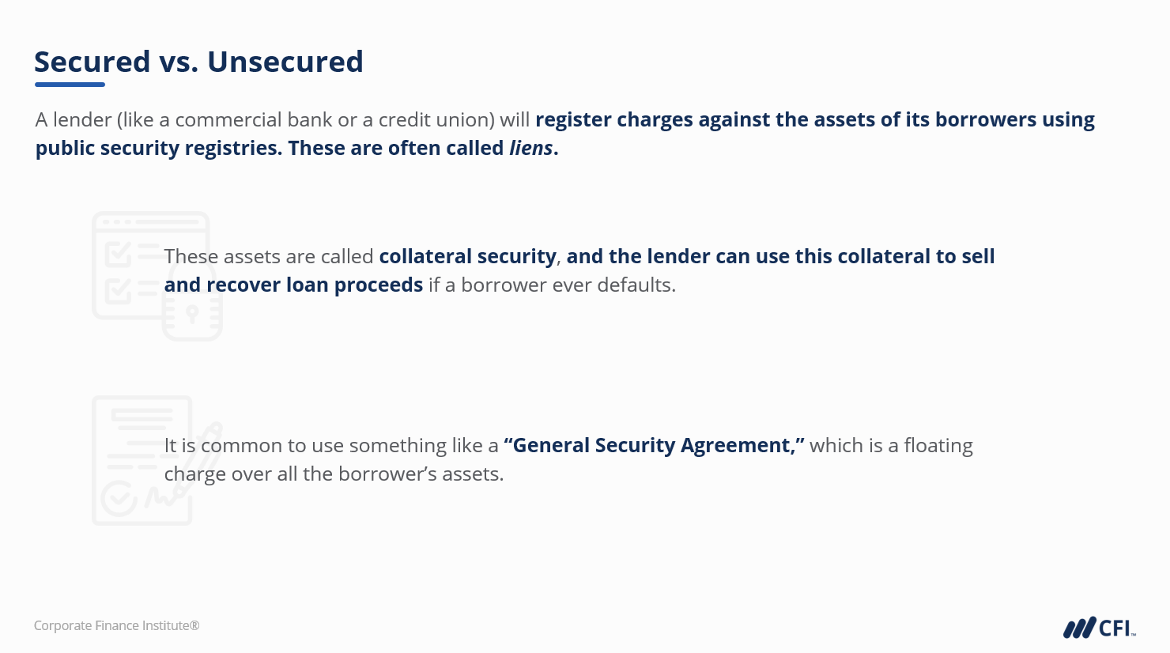This screenshot has height=653, width=1170.
Task: Click the words "public security registries"
Action: click(157, 149)
